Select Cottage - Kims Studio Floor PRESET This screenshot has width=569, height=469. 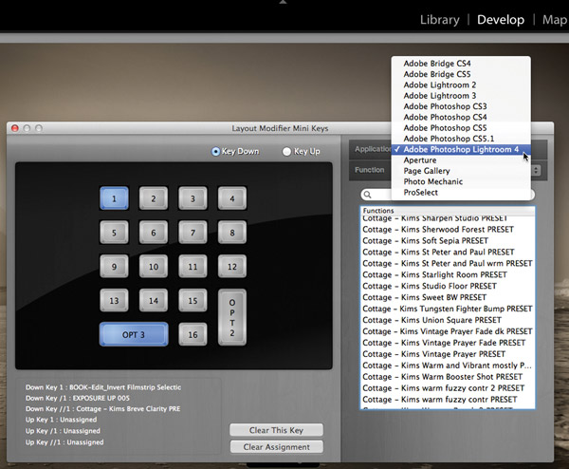click(448, 286)
